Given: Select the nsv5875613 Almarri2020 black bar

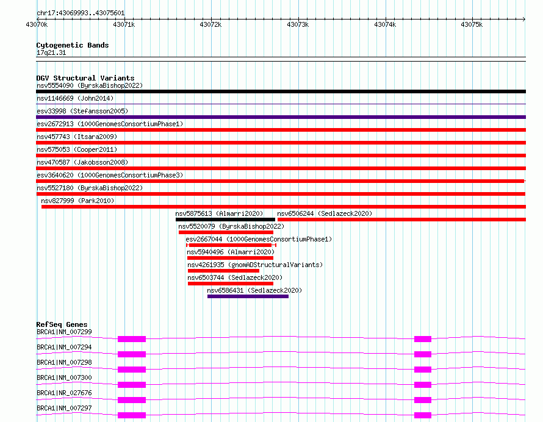Looking at the screenshot, I should click(226, 220).
